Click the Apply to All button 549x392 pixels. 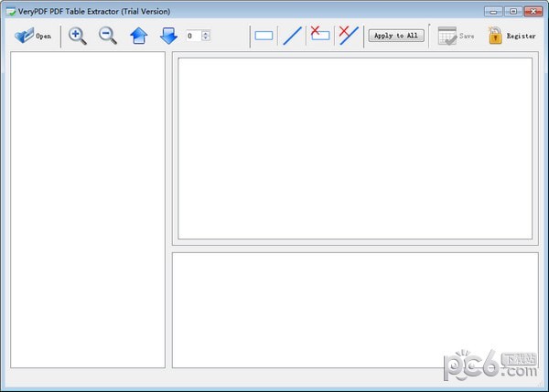coord(396,36)
